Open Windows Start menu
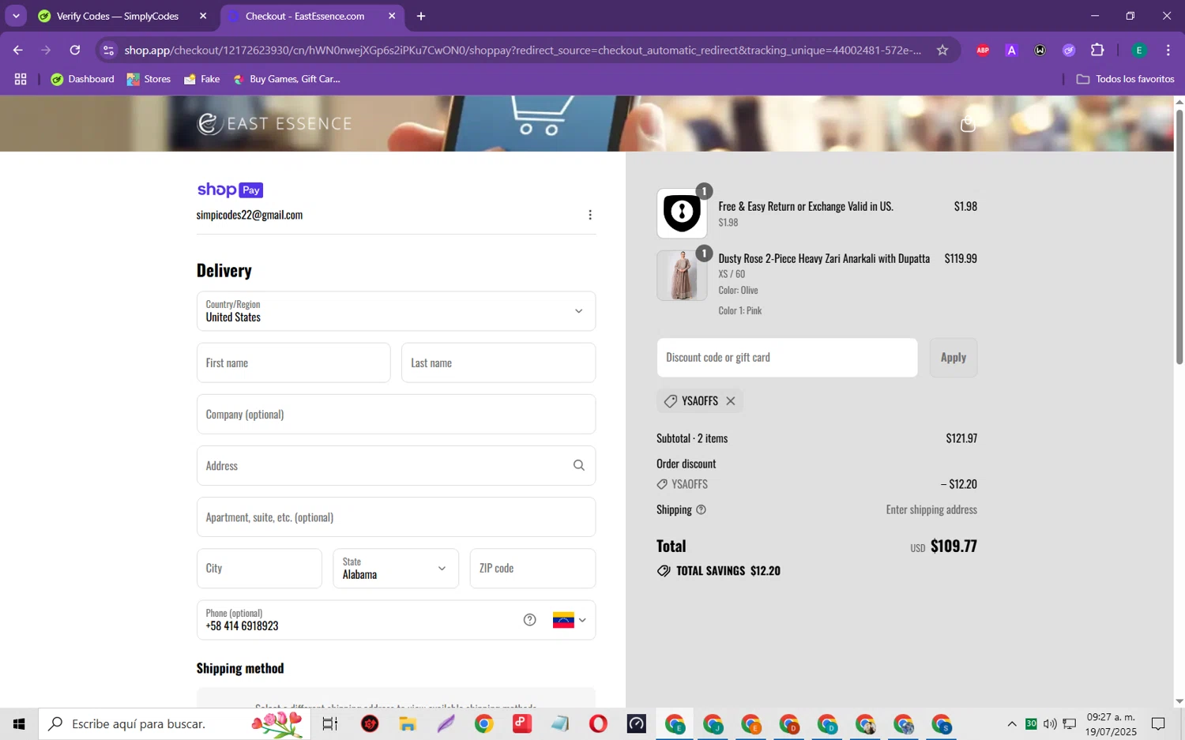Screen dimensions: 1185x740 19,723
